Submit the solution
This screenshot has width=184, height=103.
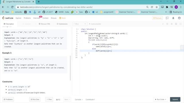[175, 99]
